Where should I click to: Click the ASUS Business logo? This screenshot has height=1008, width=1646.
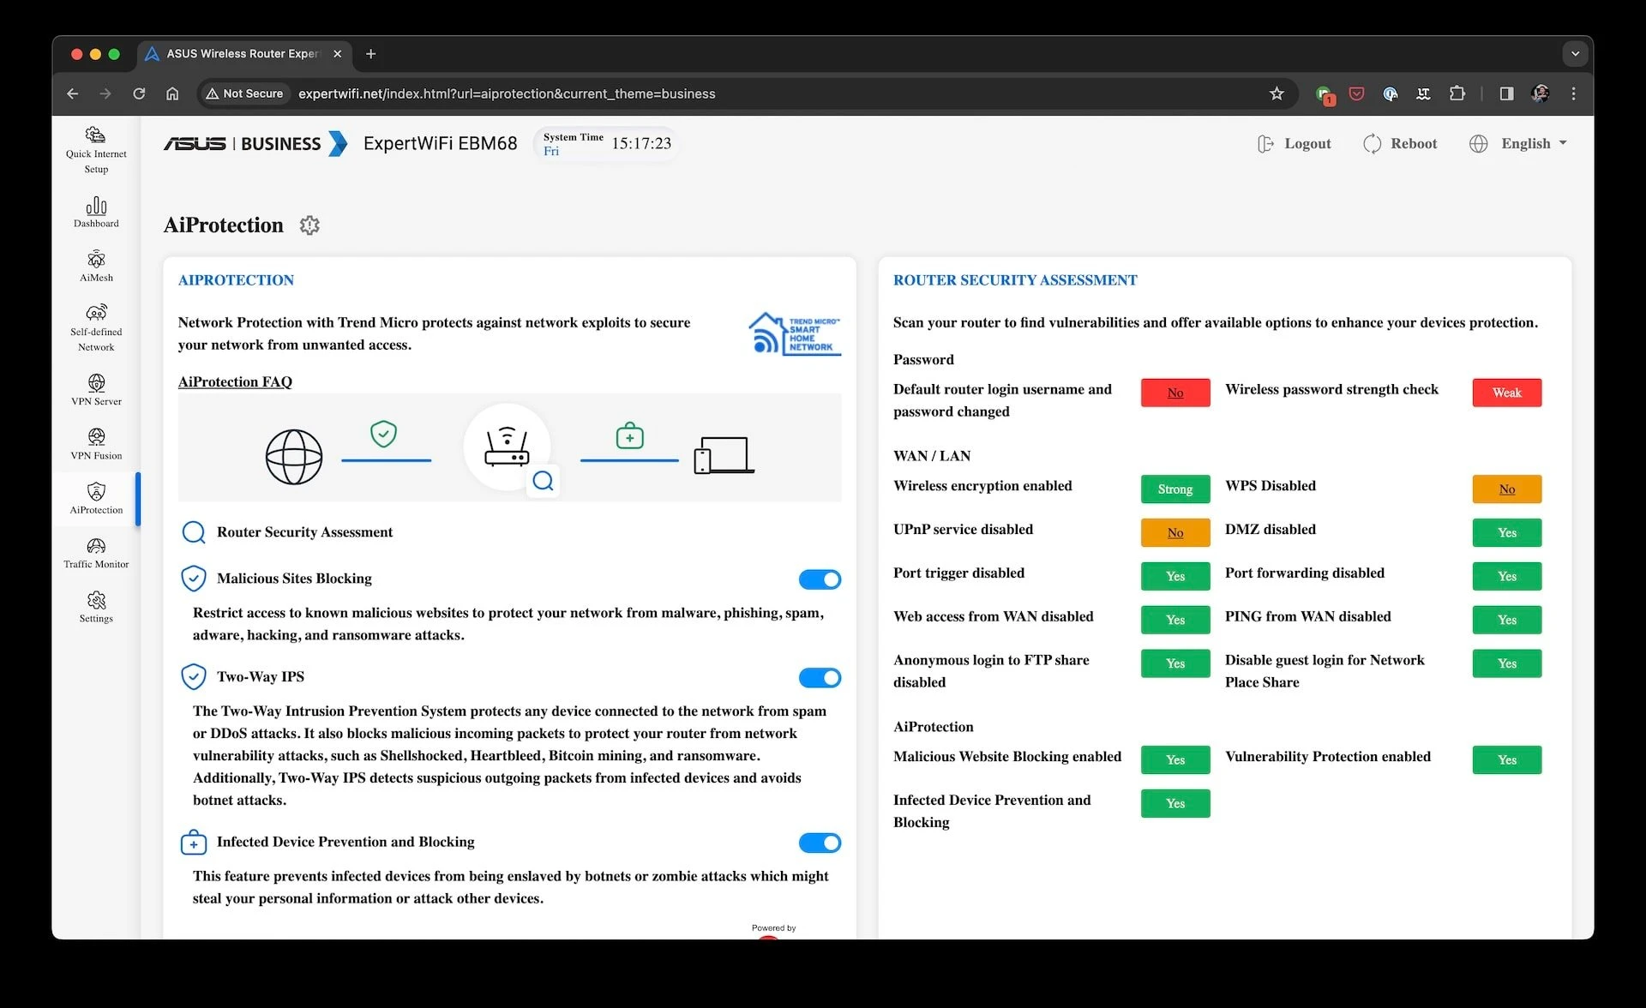[x=255, y=144]
